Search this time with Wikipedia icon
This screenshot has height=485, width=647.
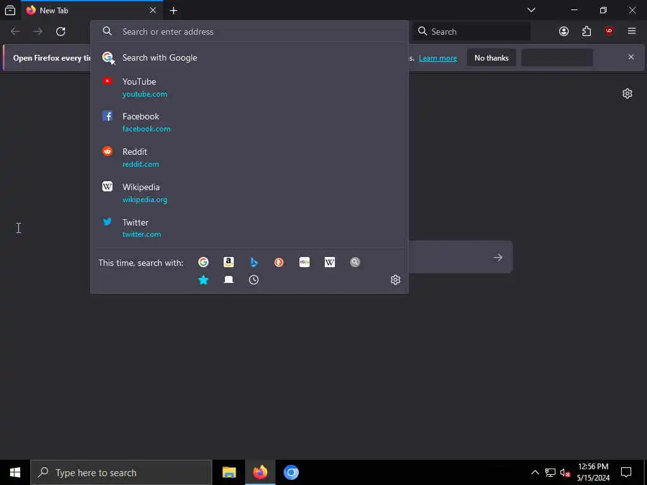[x=330, y=262]
